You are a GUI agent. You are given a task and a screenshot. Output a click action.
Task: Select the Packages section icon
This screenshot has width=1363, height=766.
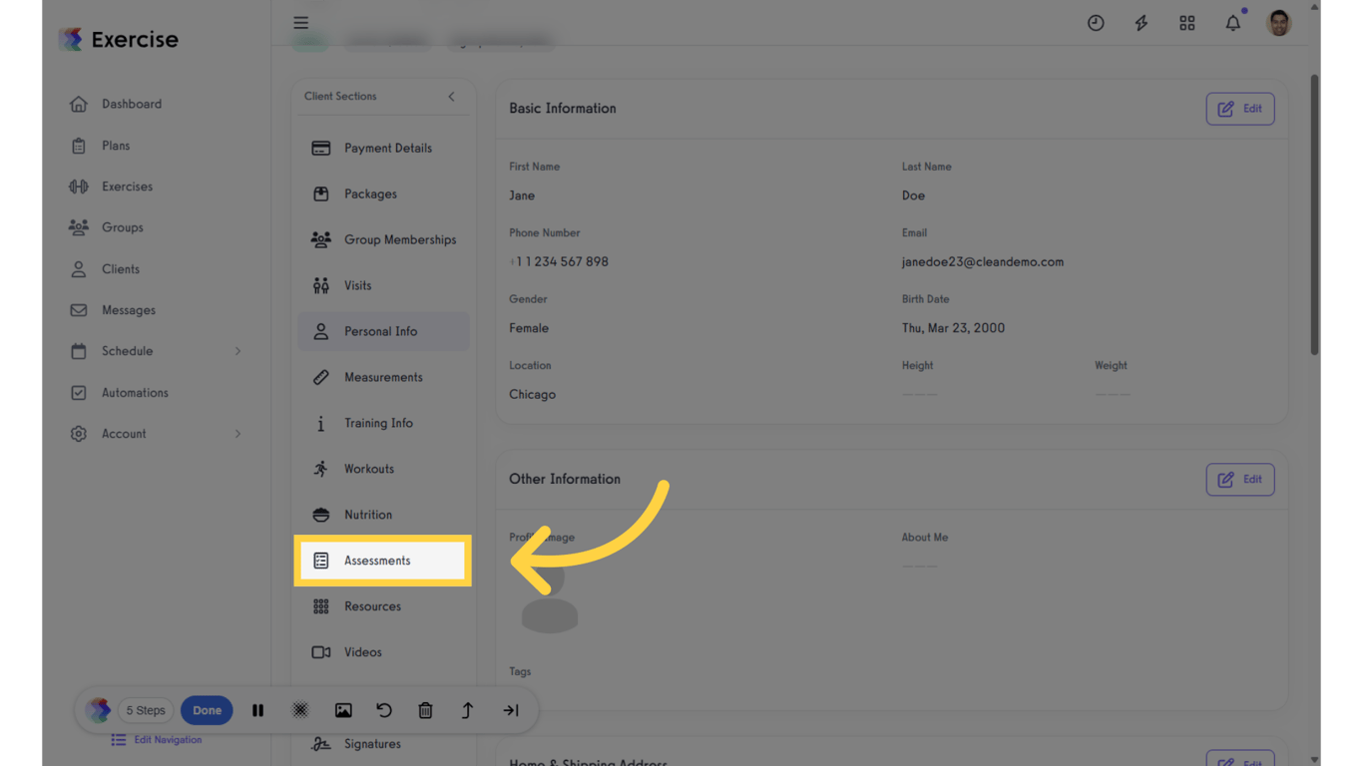[x=320, y=193]
